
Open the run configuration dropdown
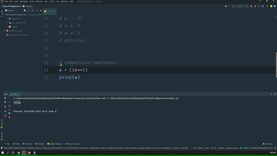point(240,6)
